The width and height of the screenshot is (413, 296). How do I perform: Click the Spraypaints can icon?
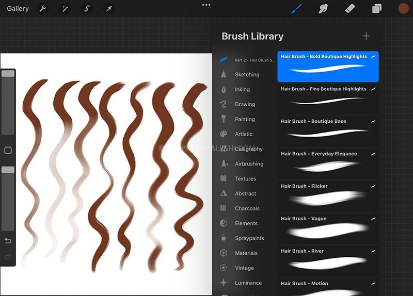click(x=224, y=238)
